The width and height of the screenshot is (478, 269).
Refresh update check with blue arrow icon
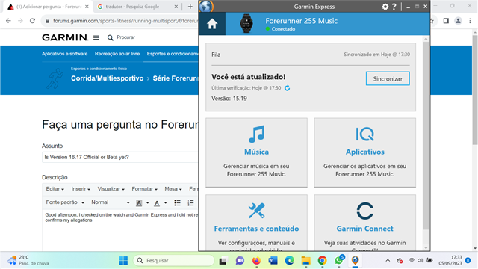(287, 88)
